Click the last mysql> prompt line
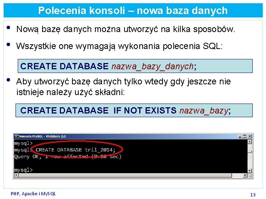 (23, 170)
